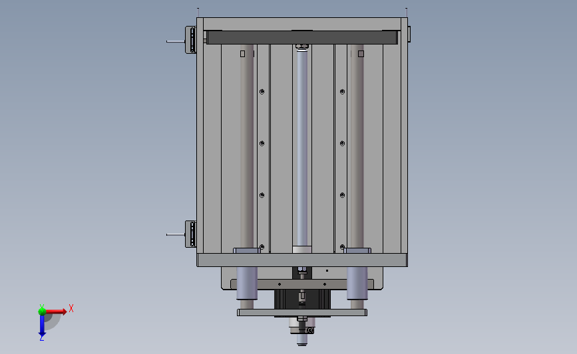
Task: Select the black motor block below the base plate
Action: click(x=302, y=300)
